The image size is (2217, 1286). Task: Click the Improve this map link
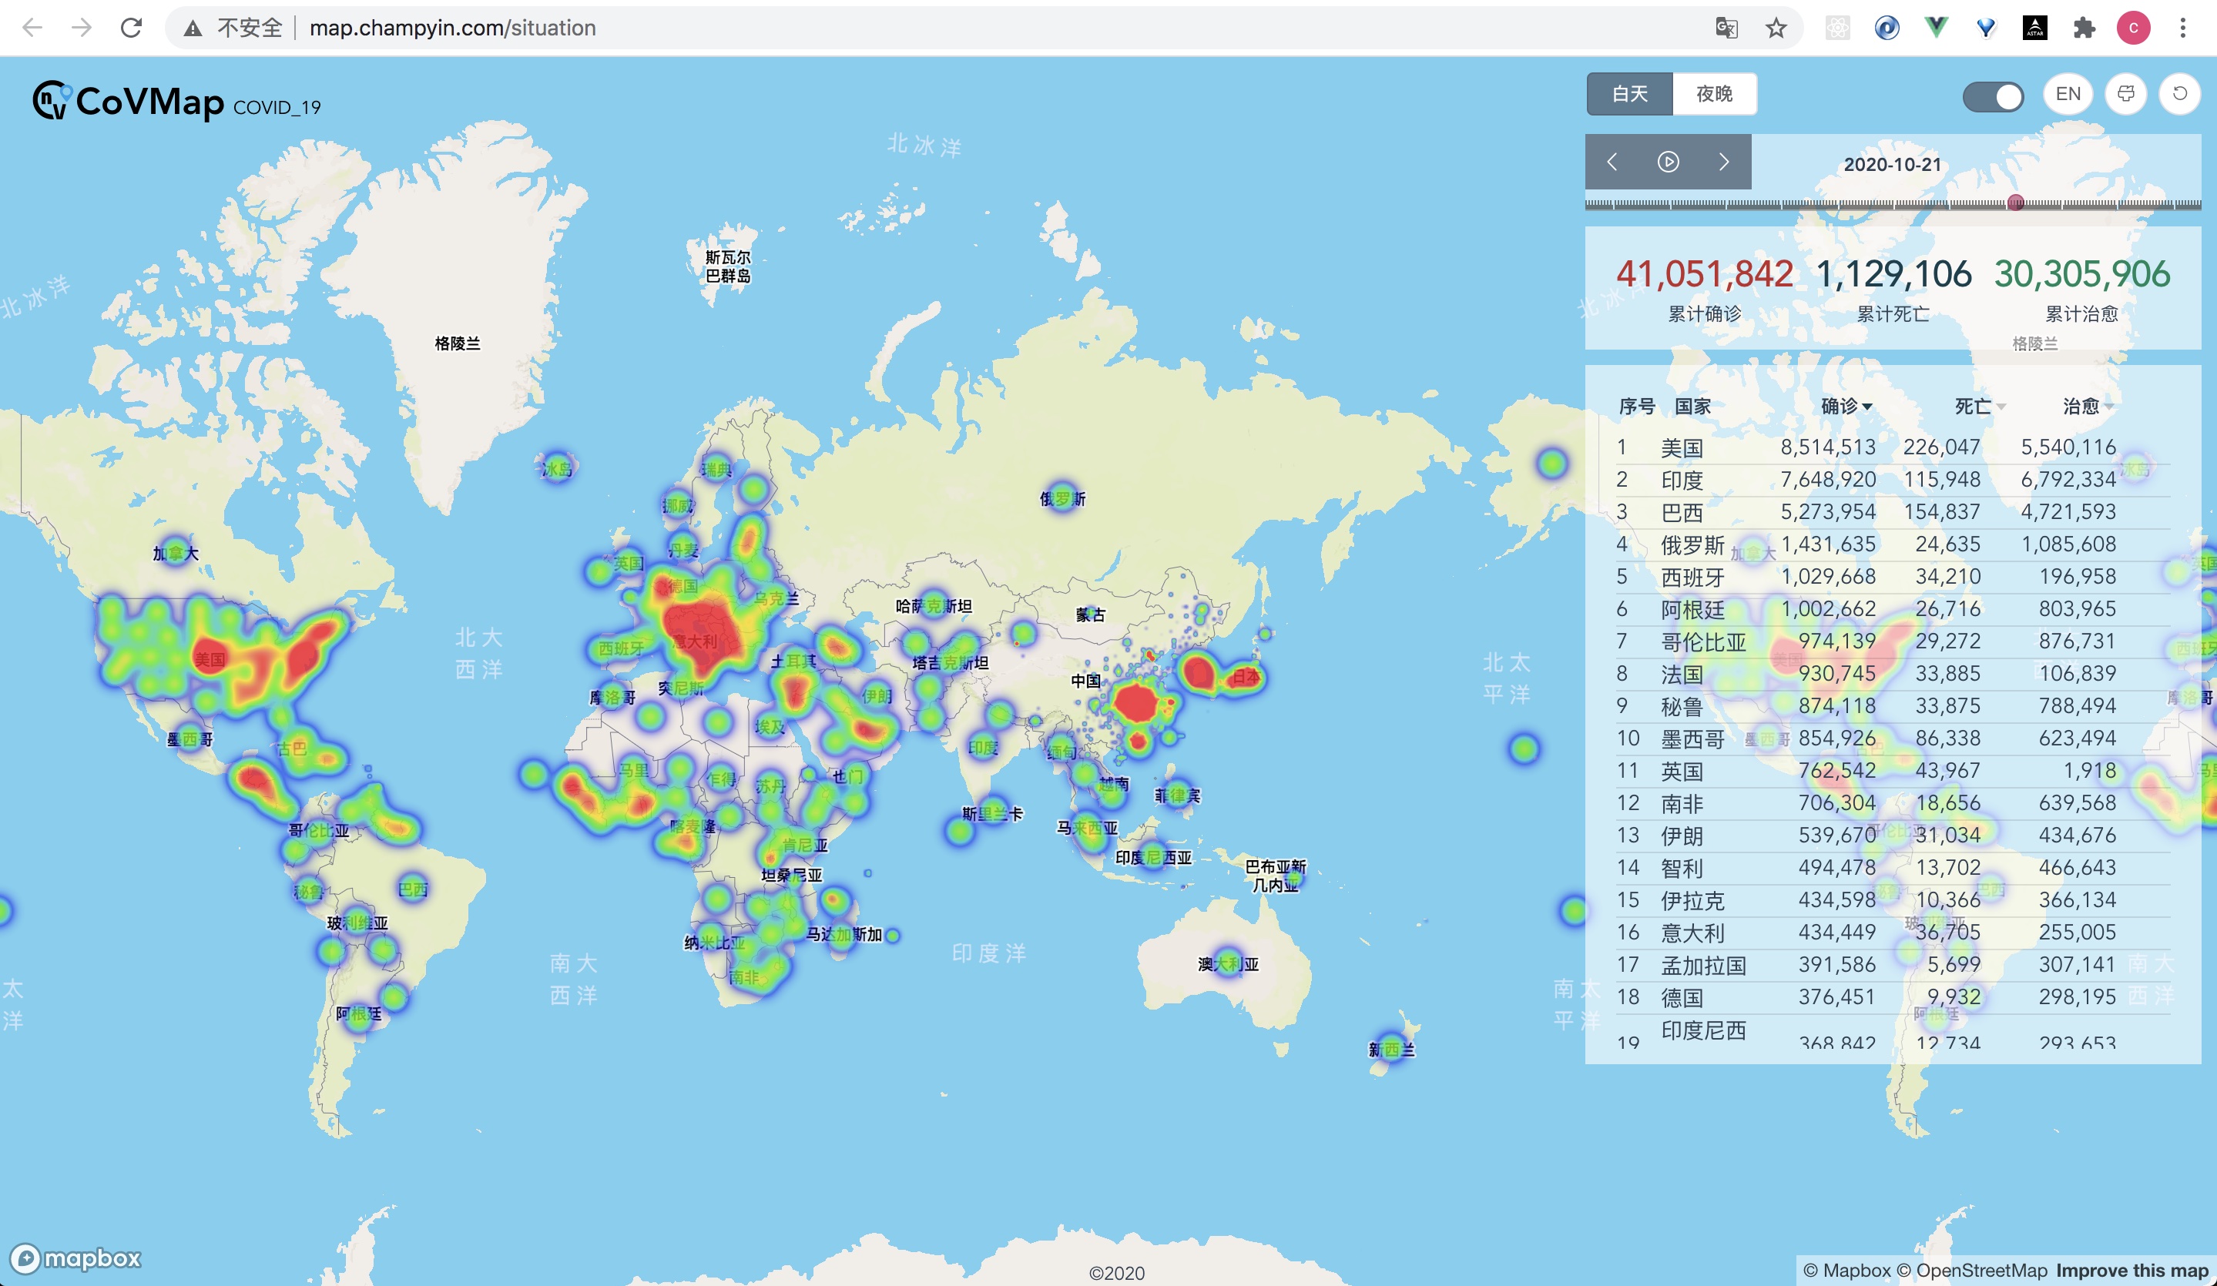(2131, 1270)
